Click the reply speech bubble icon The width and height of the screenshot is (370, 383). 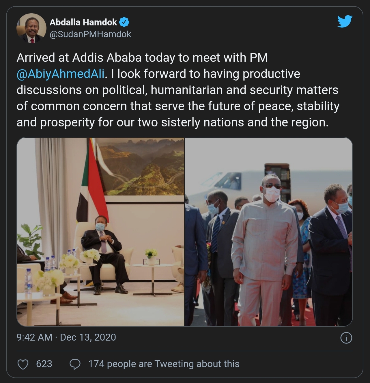tap(75, 364)
